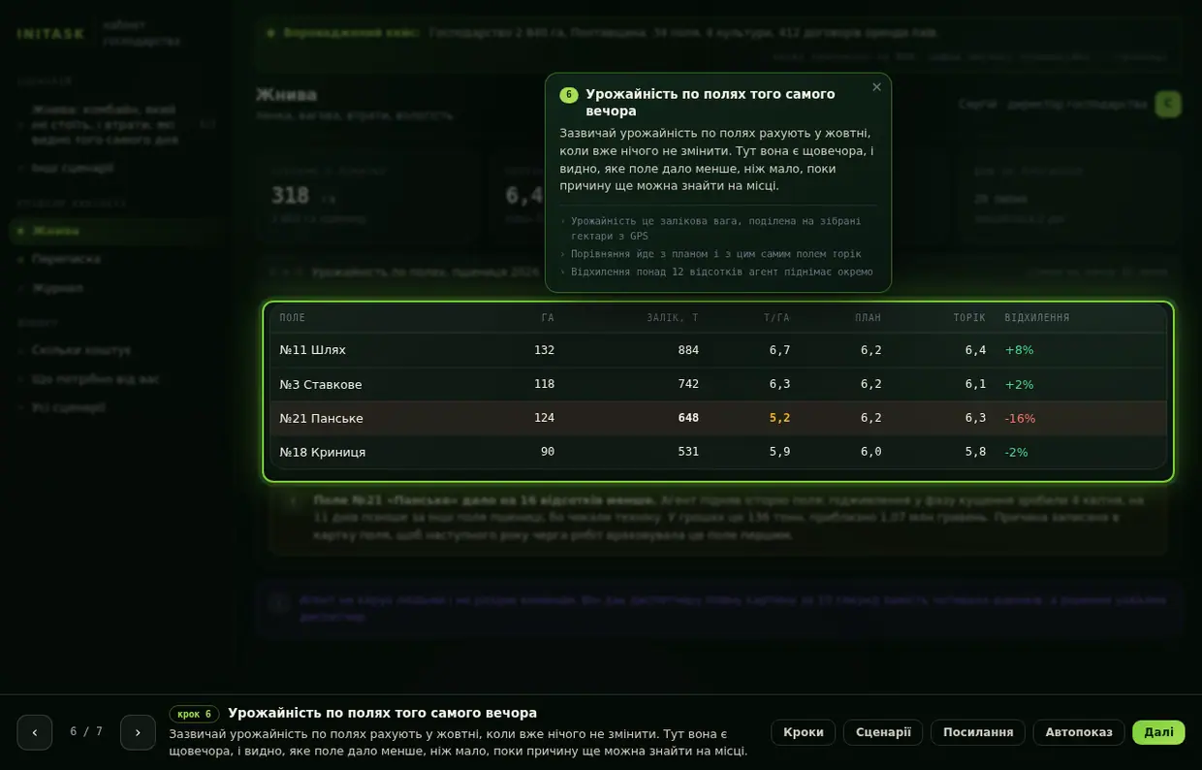The width and height of the screenshot is (1202, 770).
Task: Select the №21 Панське field row
Action: pos(718,418)
